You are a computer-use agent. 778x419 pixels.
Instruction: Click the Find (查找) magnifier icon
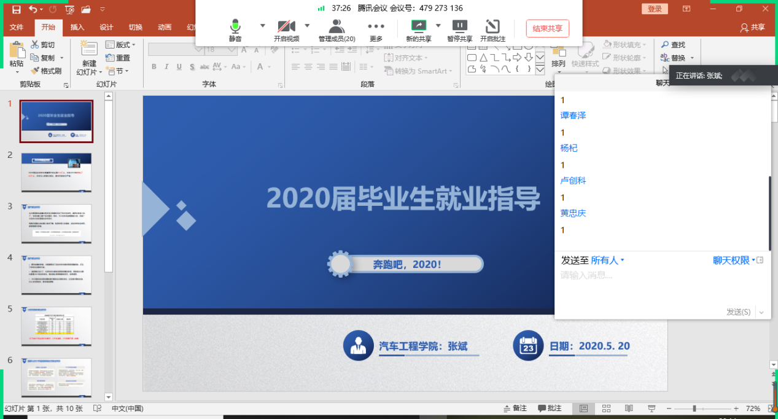(x=664, y=45)
